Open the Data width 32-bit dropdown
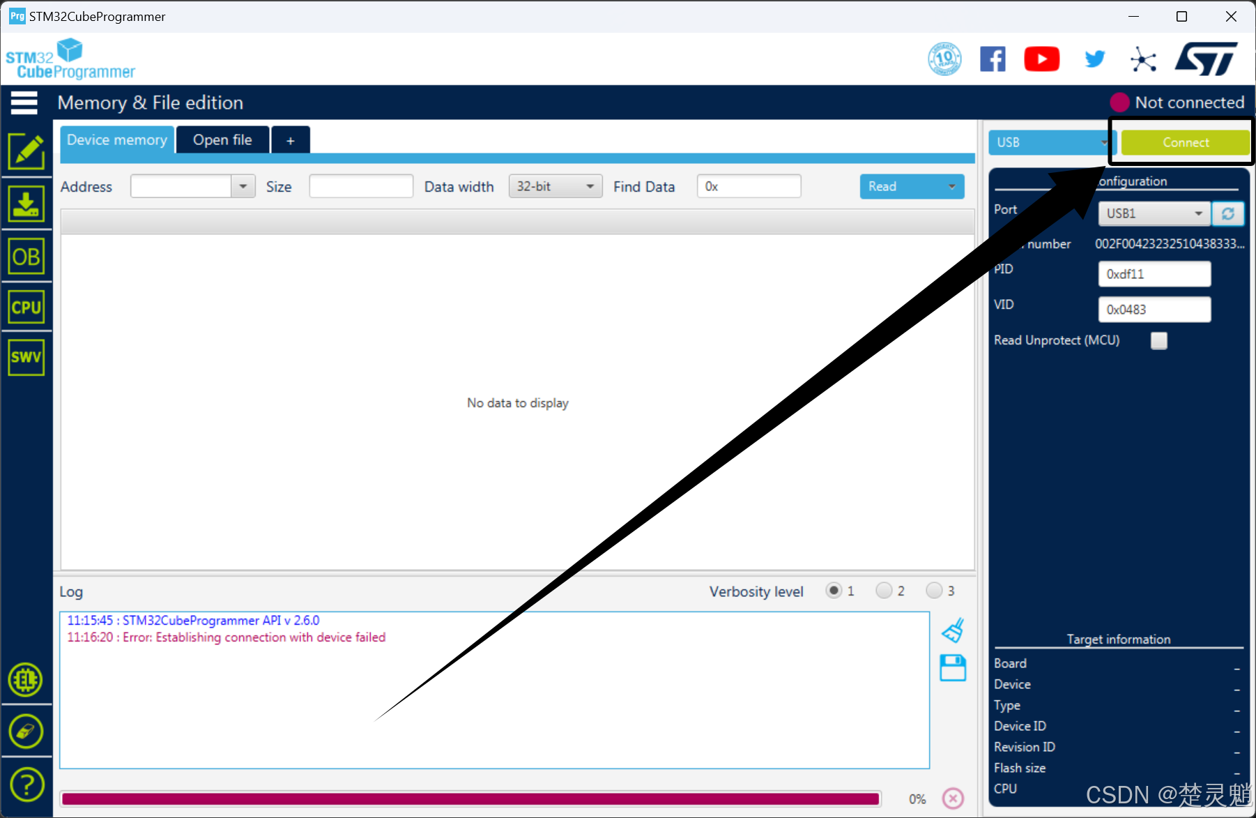This screenshot has width=1256, height=818. [x=556, y=186]
